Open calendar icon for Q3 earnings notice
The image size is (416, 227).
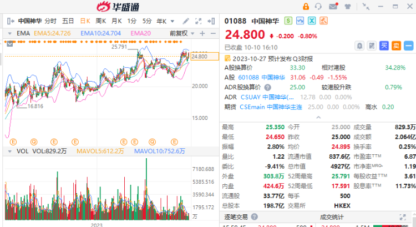click(x=227, y=58)
